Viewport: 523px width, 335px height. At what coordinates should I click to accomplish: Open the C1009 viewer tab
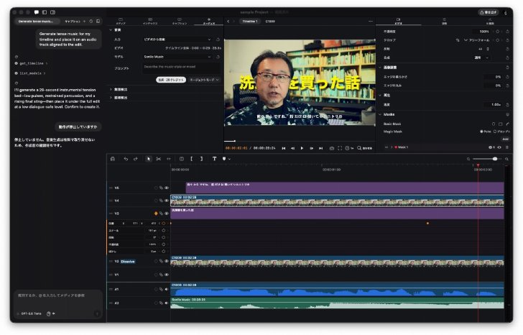tap(270, 21)
